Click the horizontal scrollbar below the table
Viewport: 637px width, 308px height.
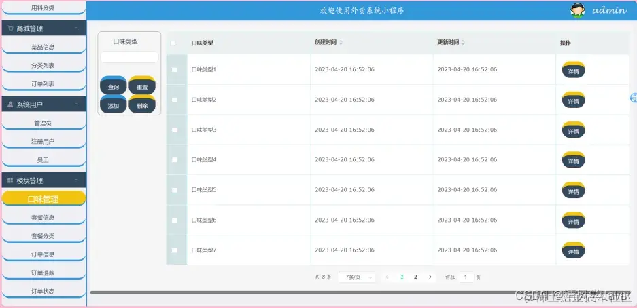(x=360, y=292)
